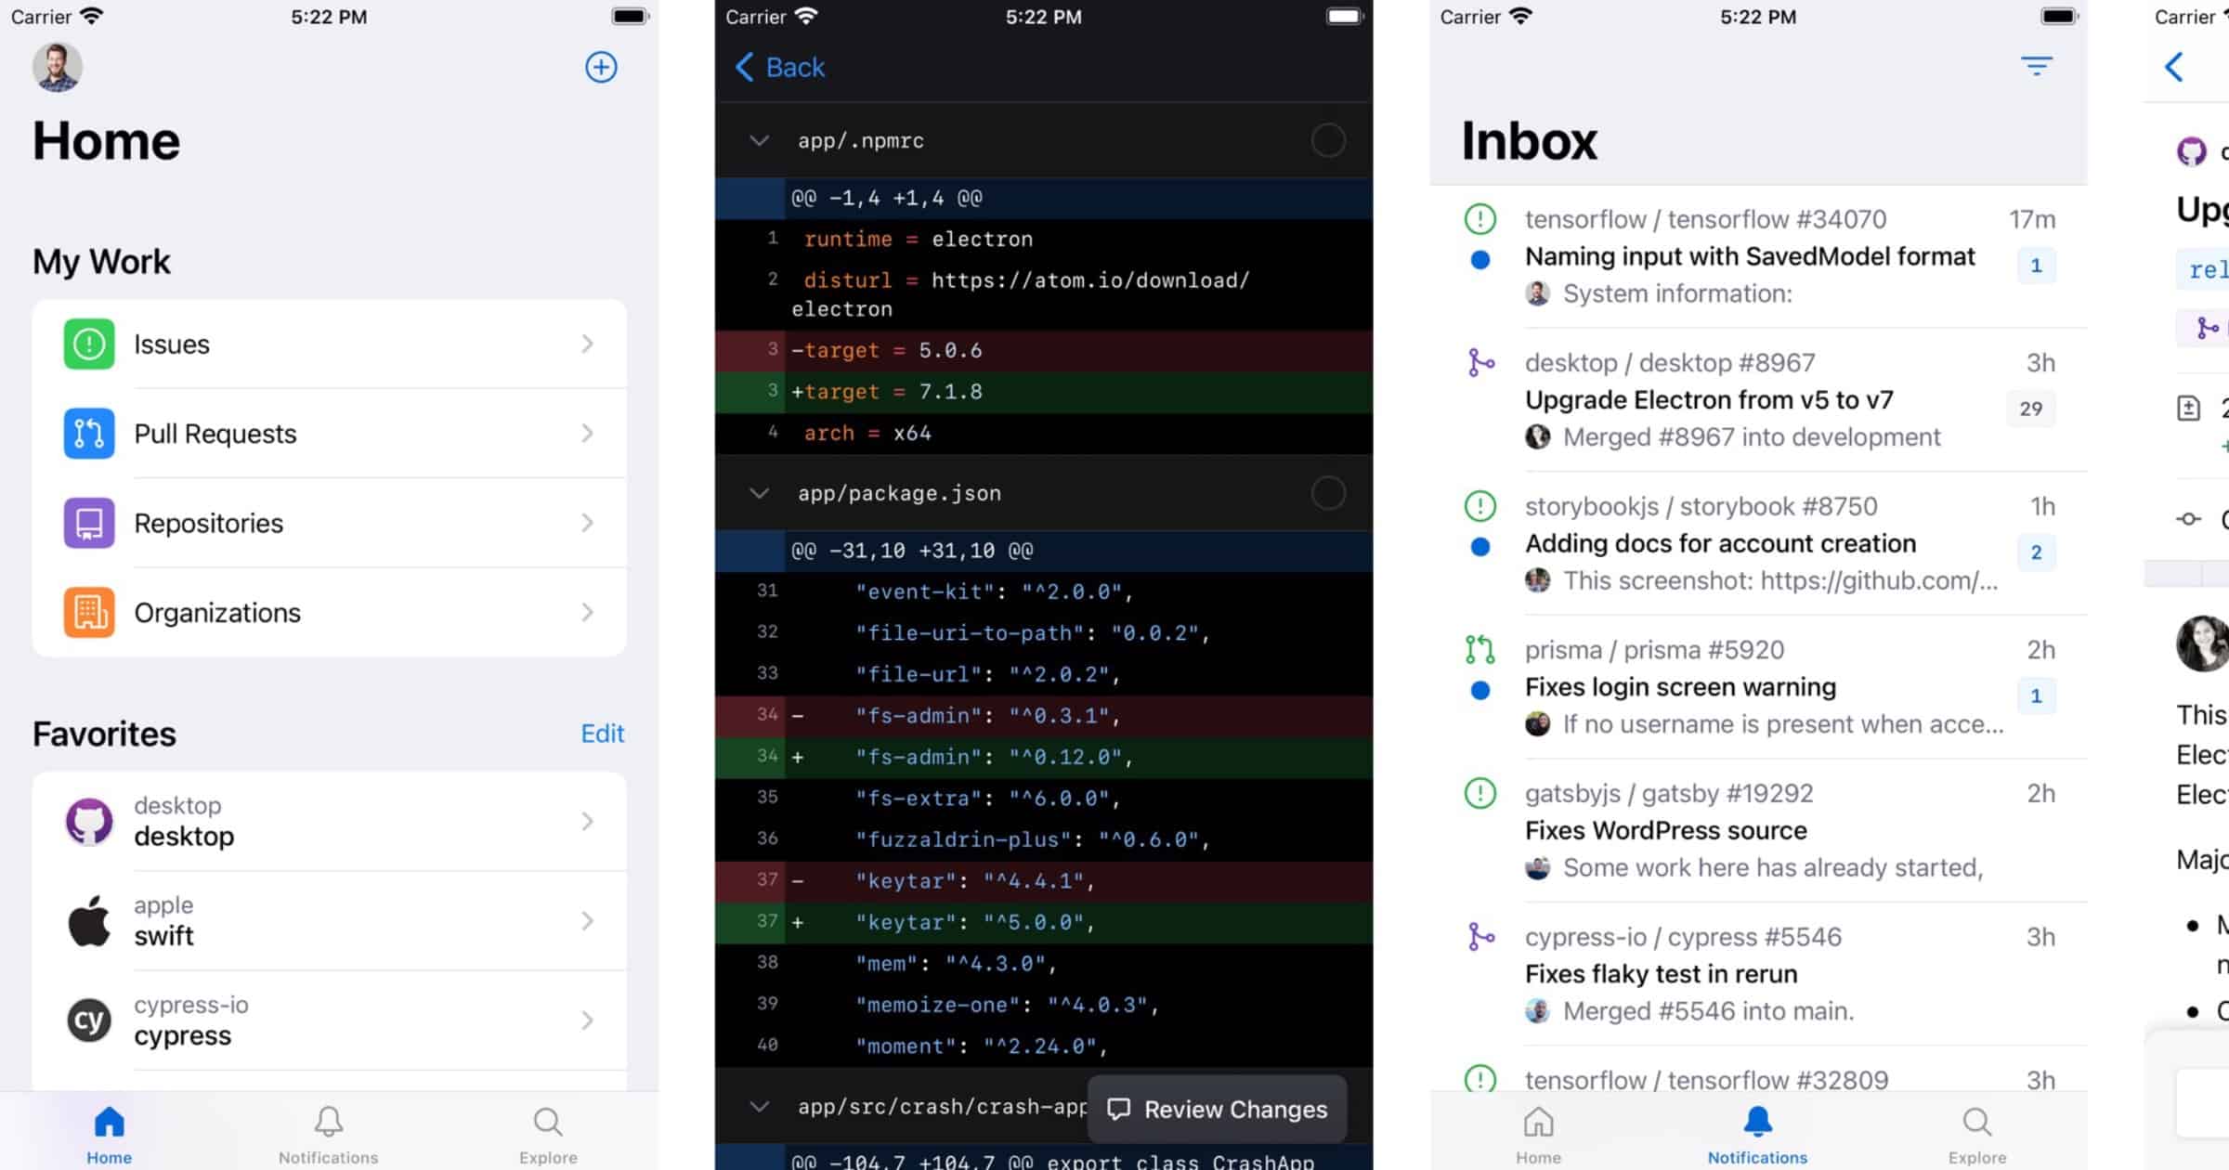Tap the purple Repositories icon
Screen dimensions: 2229x1170
[x=89, y=523]
